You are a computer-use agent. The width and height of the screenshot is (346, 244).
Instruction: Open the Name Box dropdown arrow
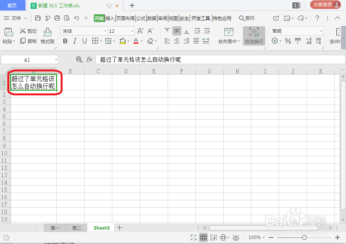pyautogui.click(x=56, y=59)
